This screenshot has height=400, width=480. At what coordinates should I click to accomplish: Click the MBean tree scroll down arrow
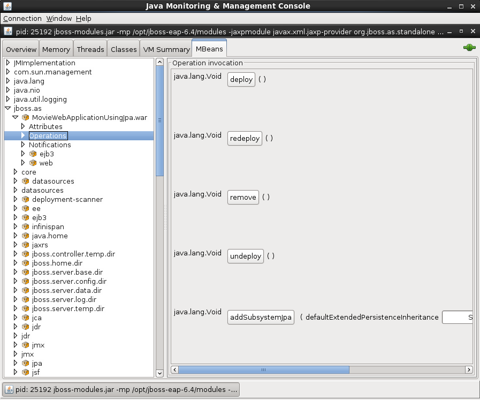(x=159, y=373)
